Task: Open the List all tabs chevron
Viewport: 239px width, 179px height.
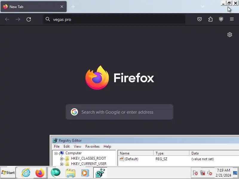Action: tap(203, 6)
